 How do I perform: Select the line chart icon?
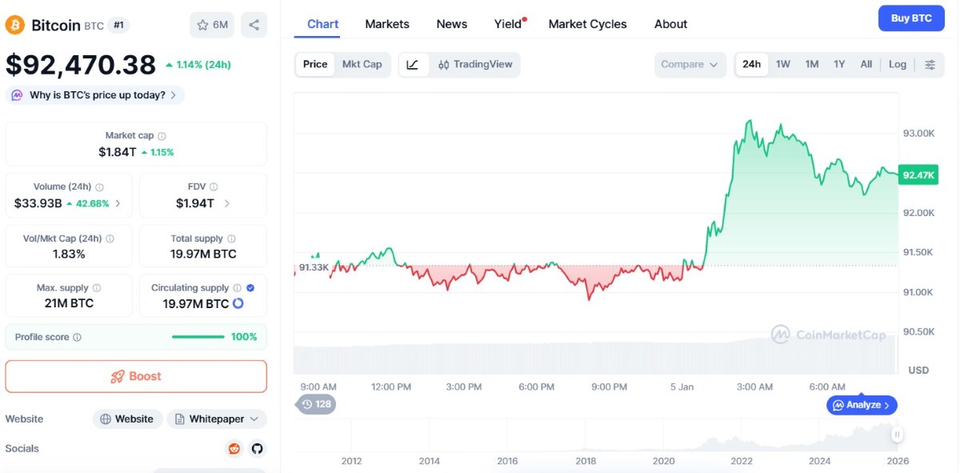click(x=412, y=65)
